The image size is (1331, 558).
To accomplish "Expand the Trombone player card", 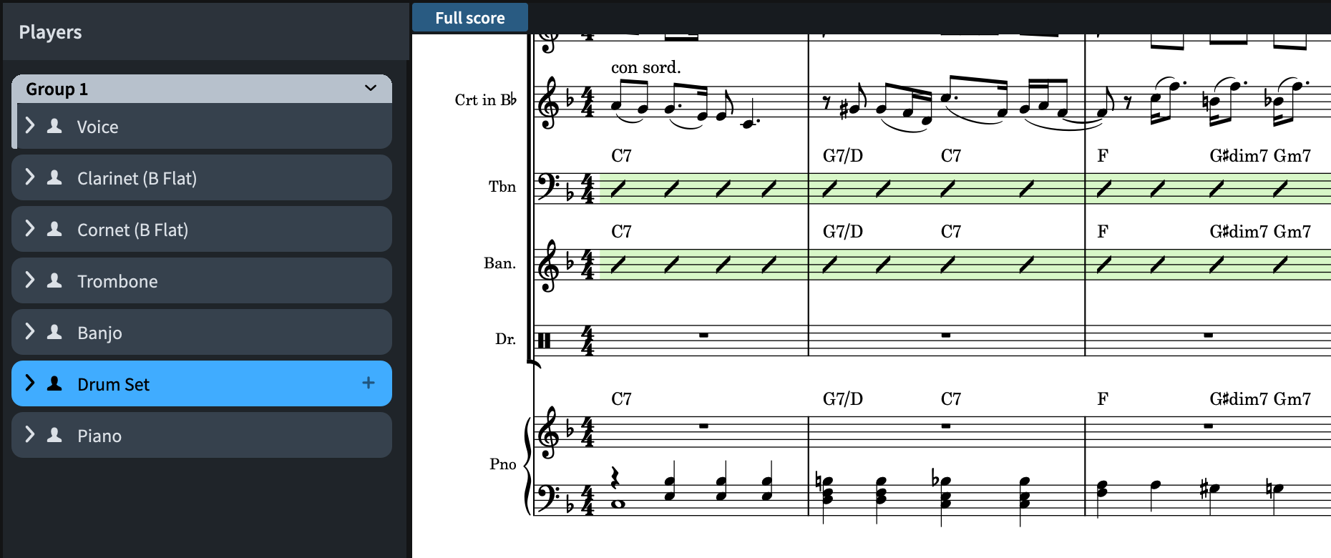I will tap(30, 280).
